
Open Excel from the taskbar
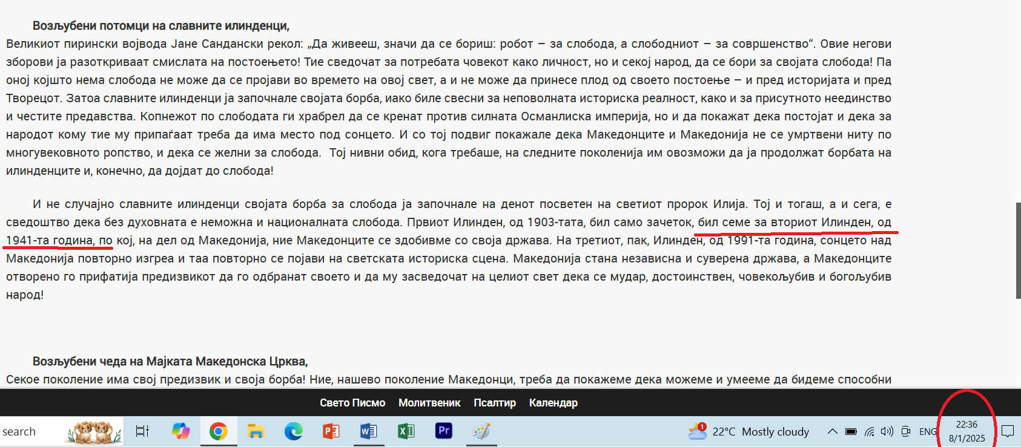point(406,431)
